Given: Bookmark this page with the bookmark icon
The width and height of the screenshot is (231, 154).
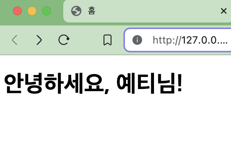Looking at the screenshot, I should (108, 40).
